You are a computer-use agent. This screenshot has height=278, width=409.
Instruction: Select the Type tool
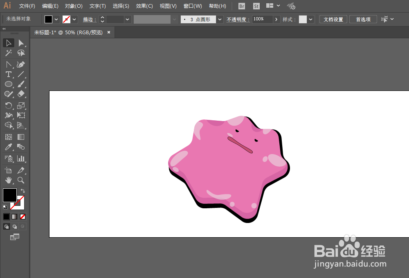coord(8,74)
